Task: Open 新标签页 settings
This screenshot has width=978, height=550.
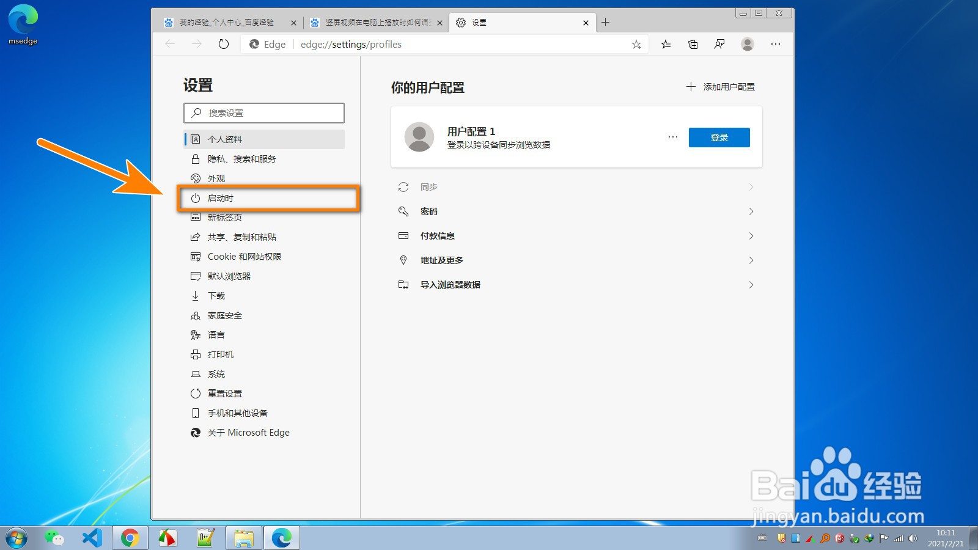Action: coord(264,218)
